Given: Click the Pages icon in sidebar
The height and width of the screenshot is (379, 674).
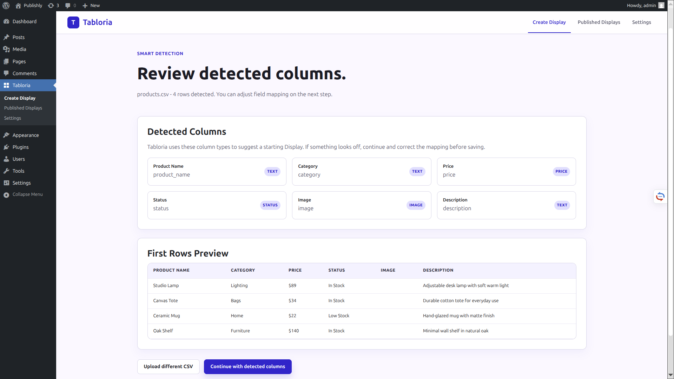Looking at the screenshot, I should pos(6,61).
